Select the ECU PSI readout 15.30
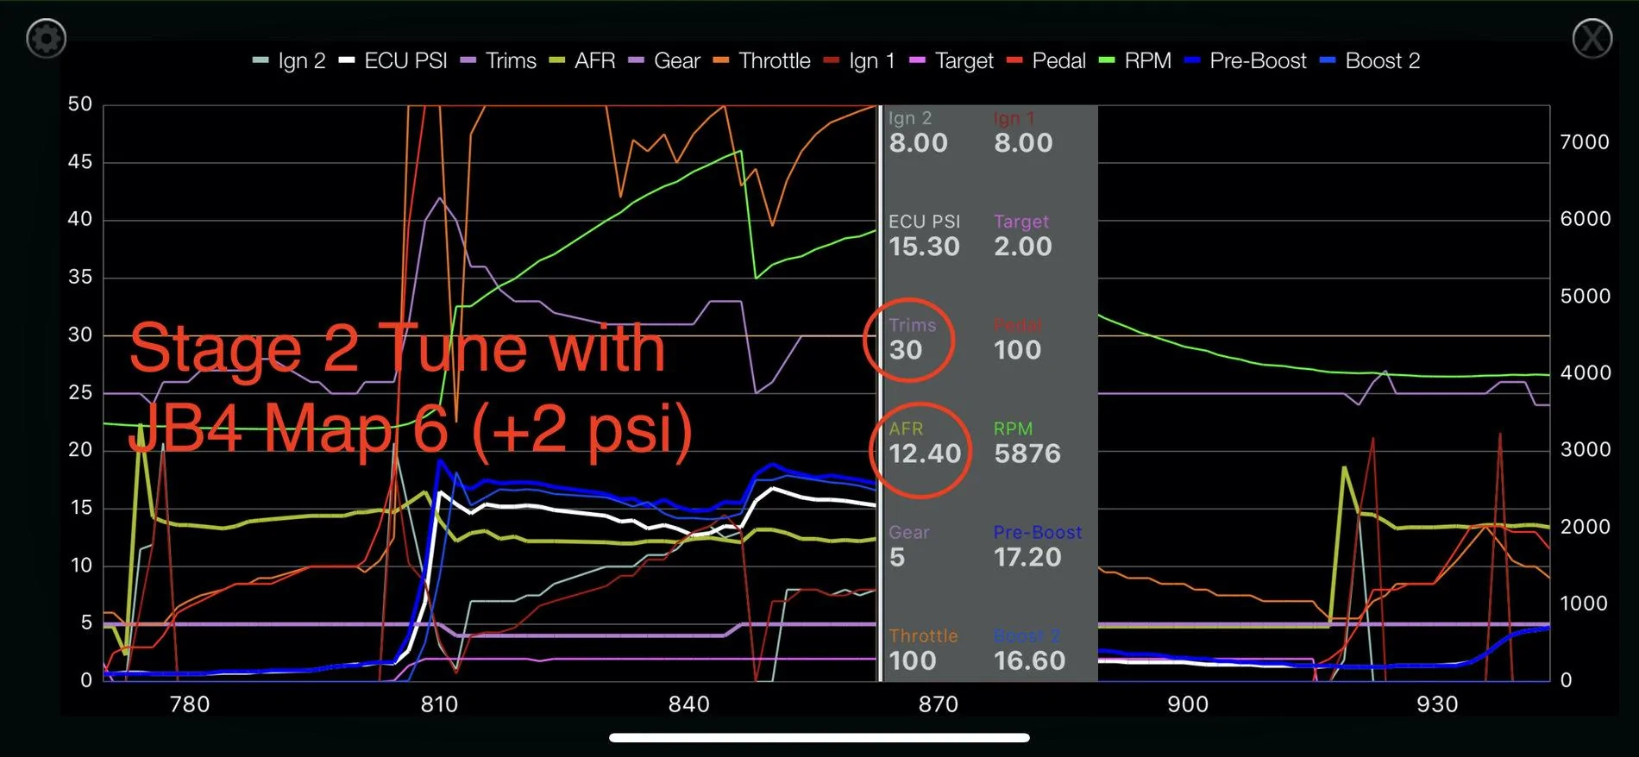 tap(924, 235)
